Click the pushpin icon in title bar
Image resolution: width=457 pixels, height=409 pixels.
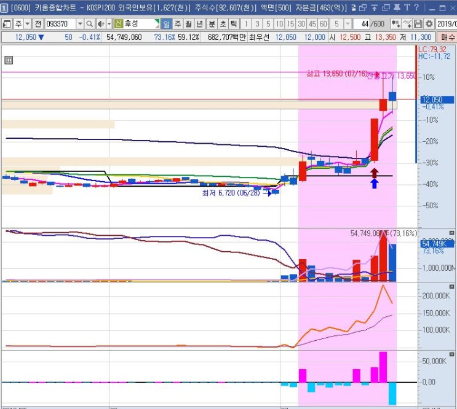tap(397, 7)
